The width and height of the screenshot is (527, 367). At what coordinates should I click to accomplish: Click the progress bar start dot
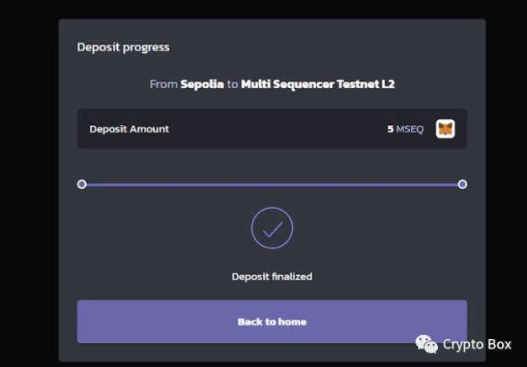pyautogui.click(x=82, y=184)
